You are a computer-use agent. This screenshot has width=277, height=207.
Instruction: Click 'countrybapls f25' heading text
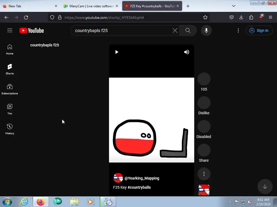pos(45,45)
